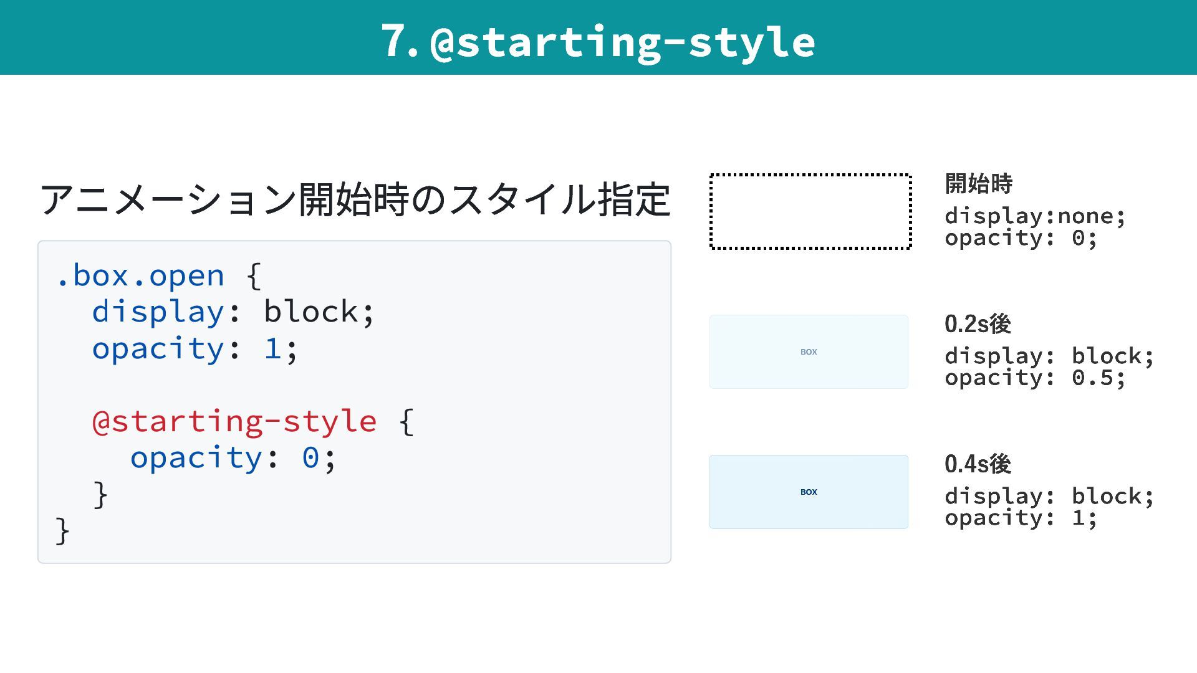Click "display: block;" inside the code block
Screen dimensions: 1197x673
coord(233,312)
